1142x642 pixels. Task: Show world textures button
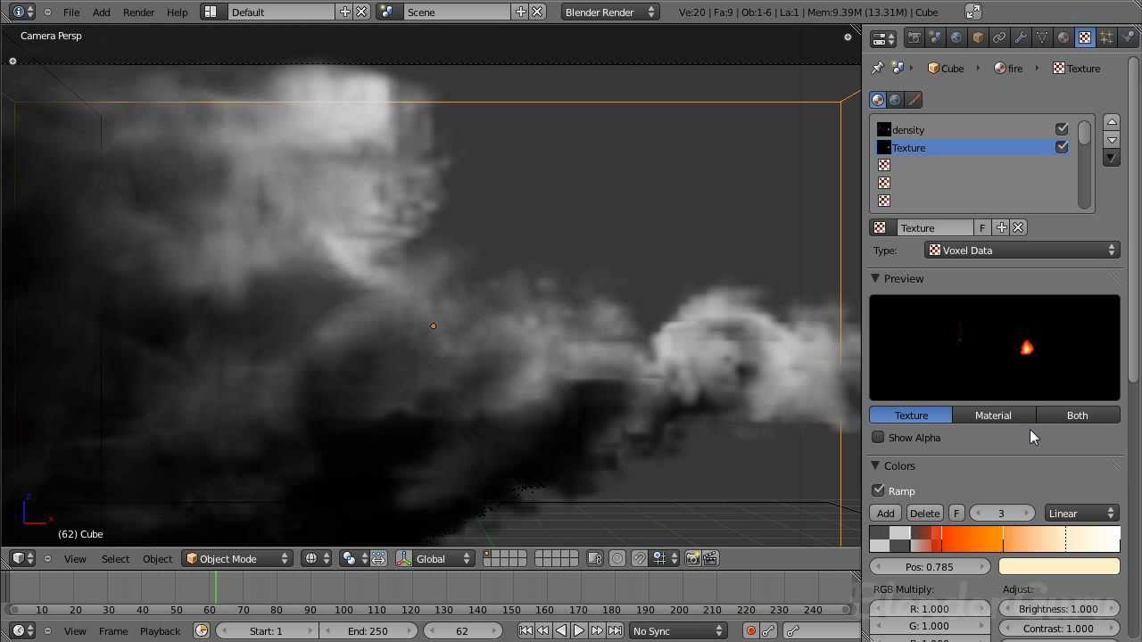896,100
